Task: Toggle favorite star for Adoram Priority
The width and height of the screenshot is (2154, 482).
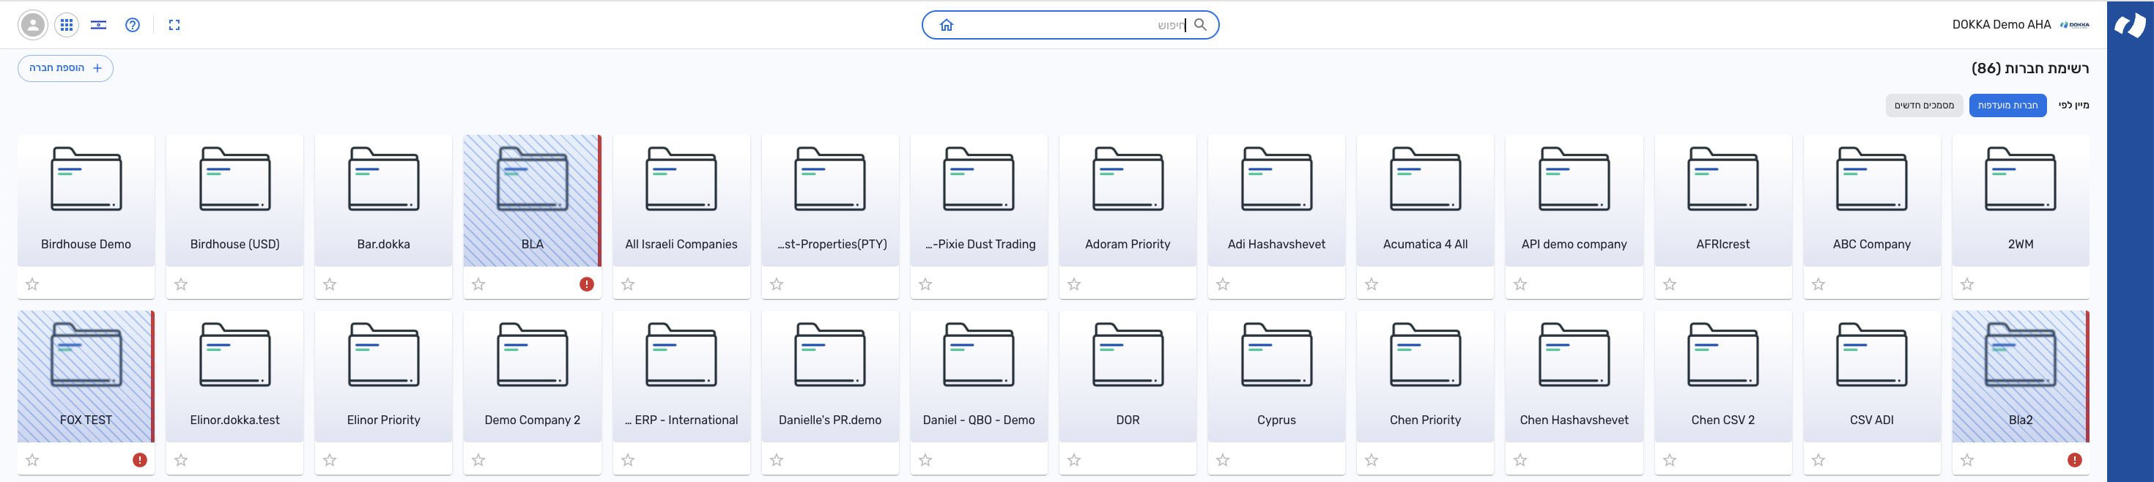Action: point(1075,284)
